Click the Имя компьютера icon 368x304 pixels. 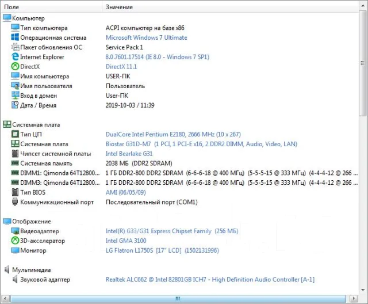point(15,76)
